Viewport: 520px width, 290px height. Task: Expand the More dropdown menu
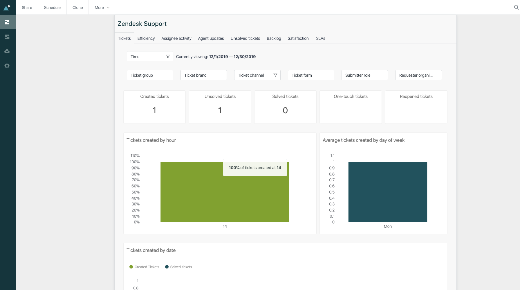point(102,8)
